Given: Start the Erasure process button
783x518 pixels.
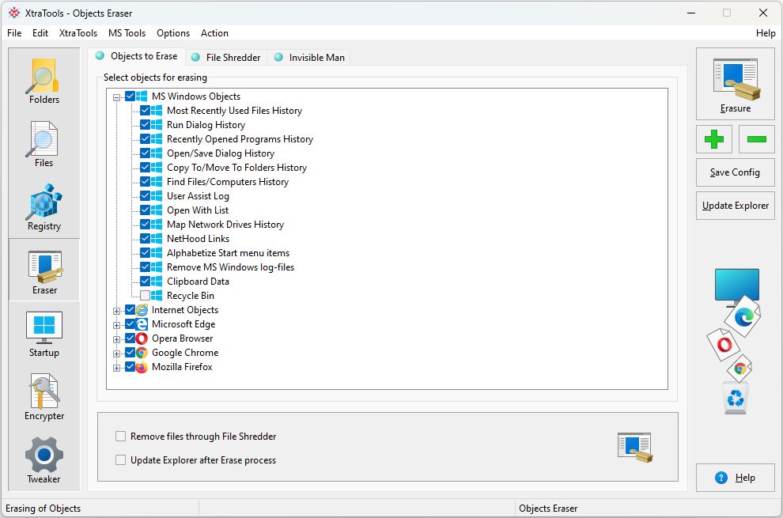Looking at the screenshot, I should (x=736, y=83).
